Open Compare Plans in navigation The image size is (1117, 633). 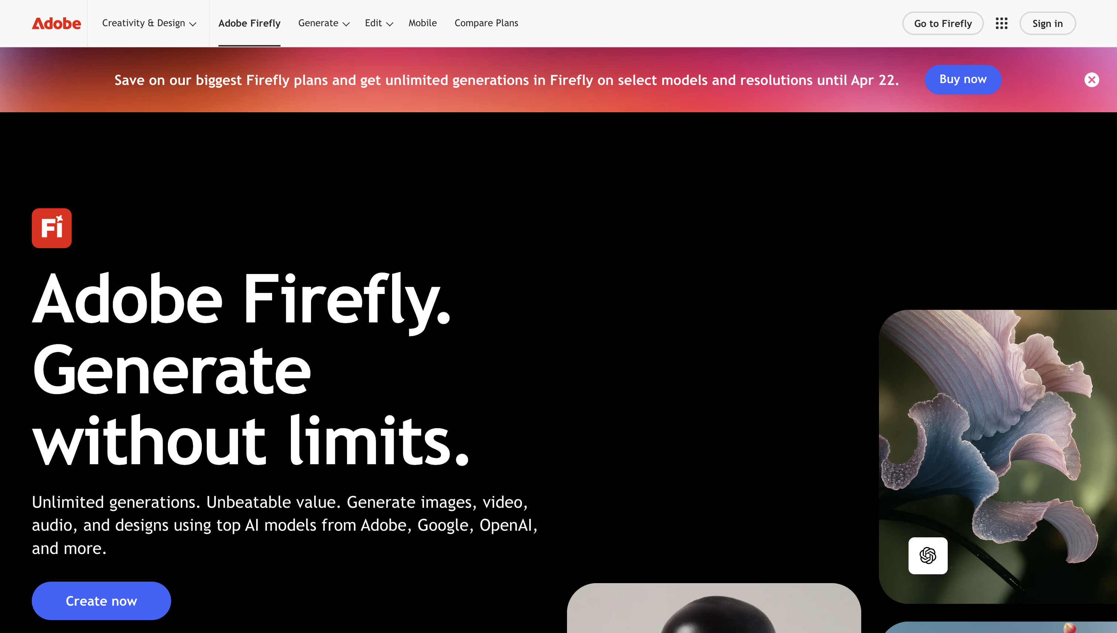[486, 23]
